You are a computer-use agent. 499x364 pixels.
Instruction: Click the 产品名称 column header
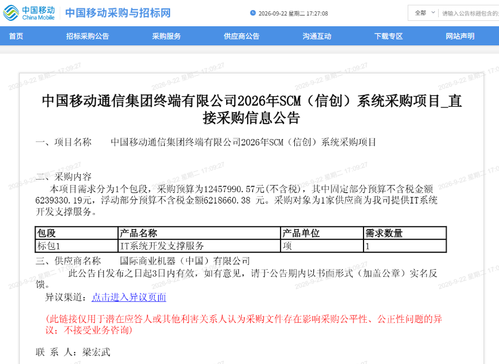click(x=199, y=233)
